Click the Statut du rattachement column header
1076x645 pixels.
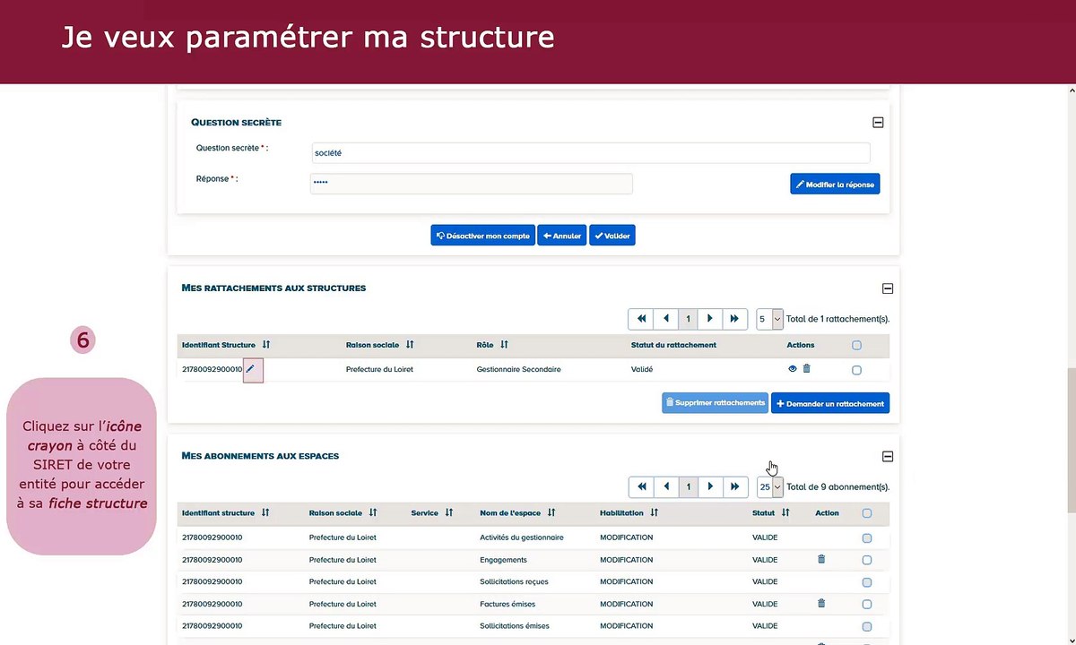coord(673,345)
